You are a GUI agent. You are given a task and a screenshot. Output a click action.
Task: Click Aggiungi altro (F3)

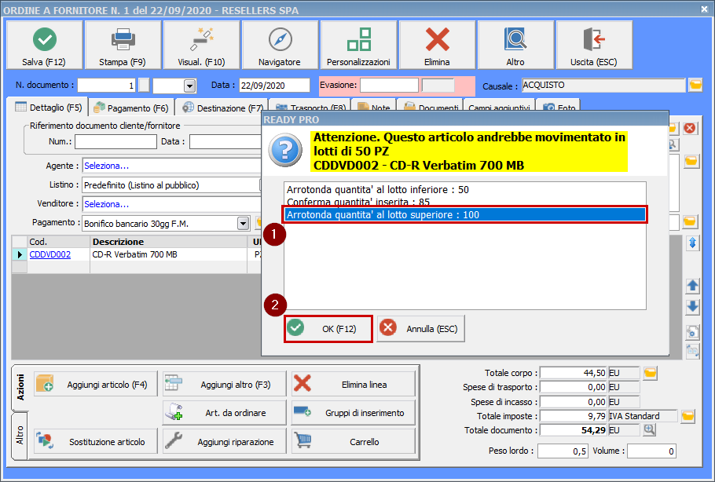[x=225, y=385]
